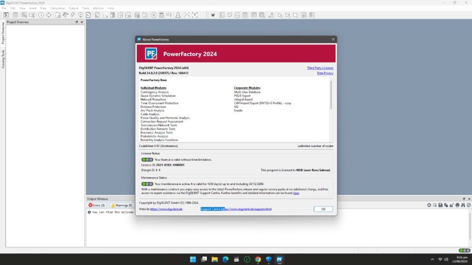Open the Output menu
This screenshot has height=265, width=472.
pos(73,8)
